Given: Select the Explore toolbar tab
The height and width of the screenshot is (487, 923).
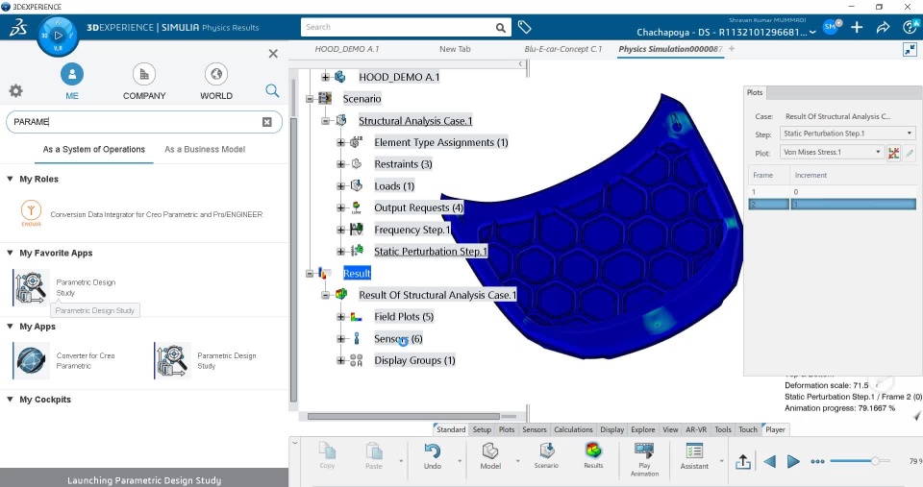Looking at the screenshot, I should tap(643, 430).
